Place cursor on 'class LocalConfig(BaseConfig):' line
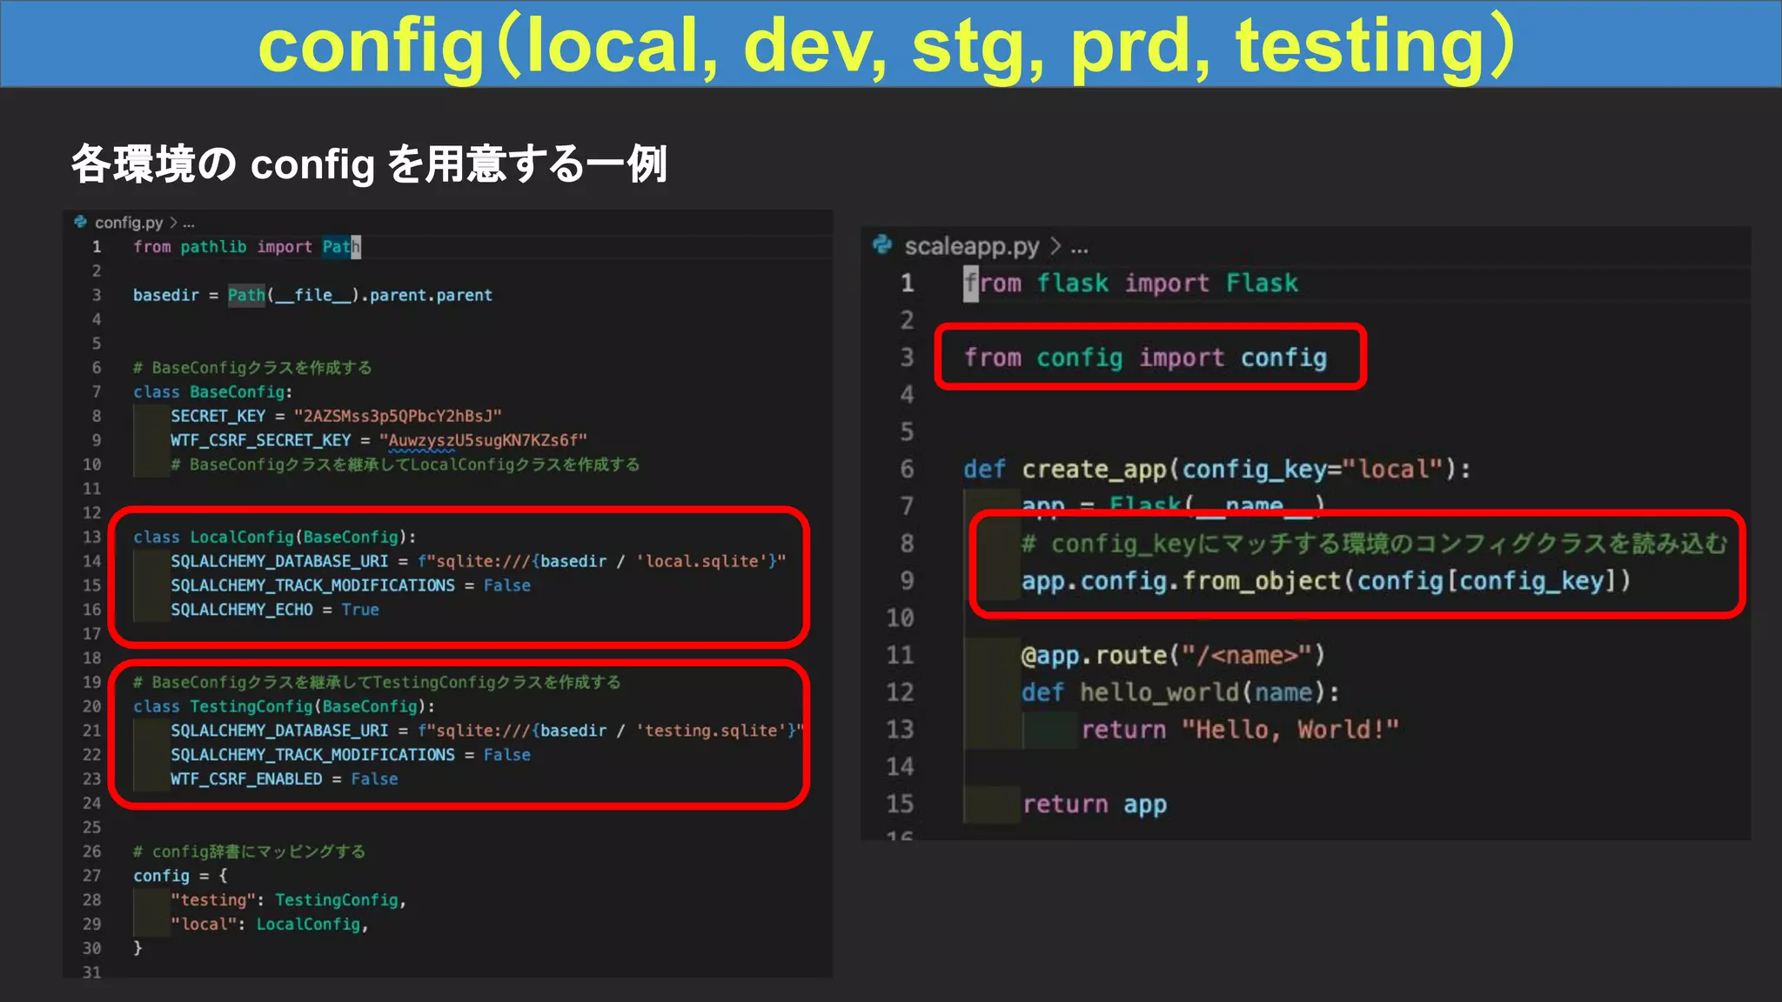1782x1002 pixels. 274,537
